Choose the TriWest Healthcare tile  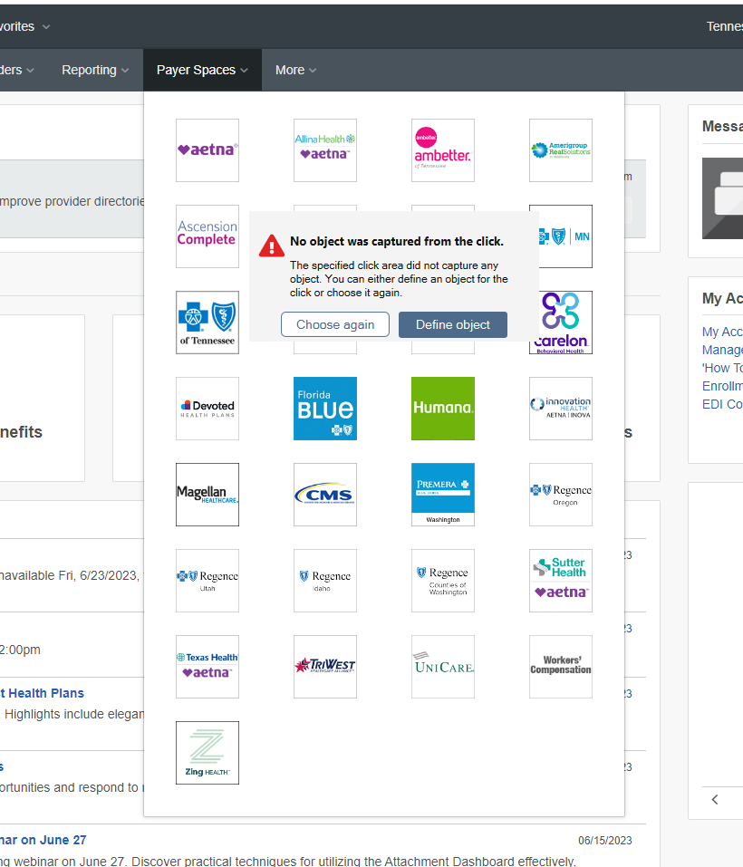click(325, 667)
